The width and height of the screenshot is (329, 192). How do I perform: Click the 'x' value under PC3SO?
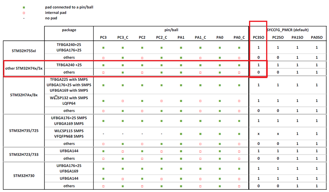click(259, 134)
